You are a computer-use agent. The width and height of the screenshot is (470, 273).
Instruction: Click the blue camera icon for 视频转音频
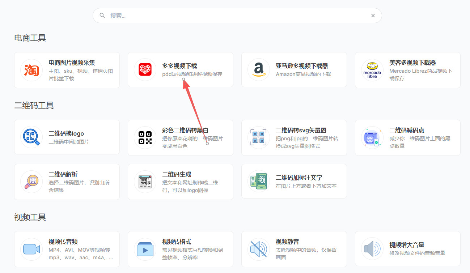point(31,249)
